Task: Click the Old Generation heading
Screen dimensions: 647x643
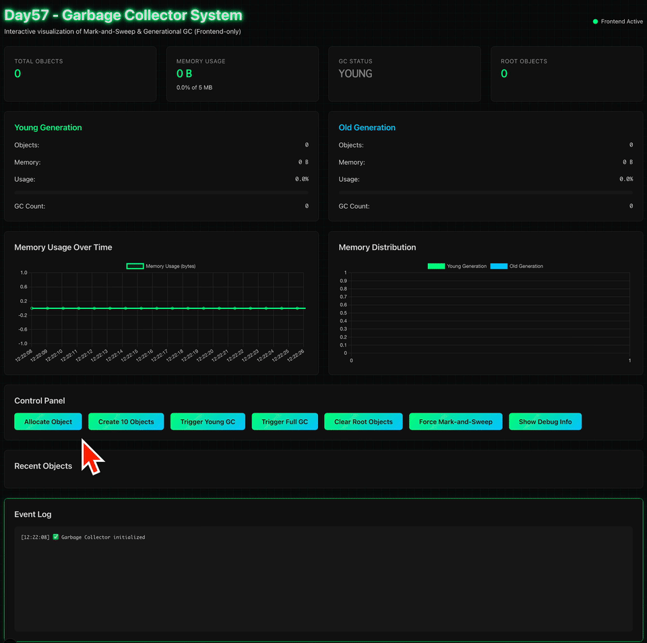Action: pos(367,127)
